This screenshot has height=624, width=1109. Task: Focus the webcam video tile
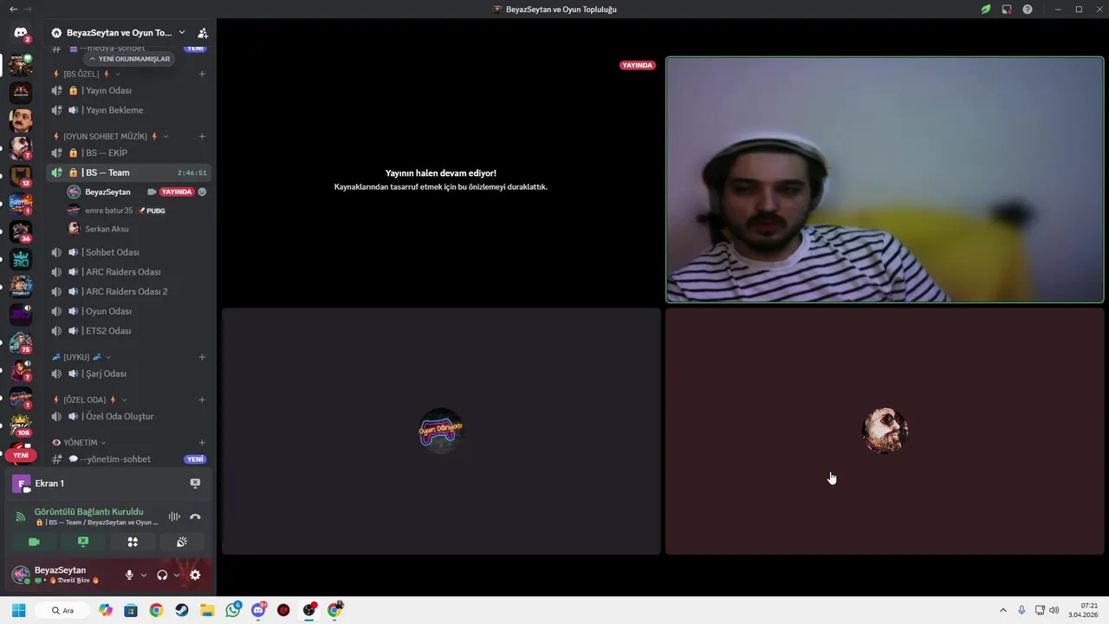(x=885, y=179)
